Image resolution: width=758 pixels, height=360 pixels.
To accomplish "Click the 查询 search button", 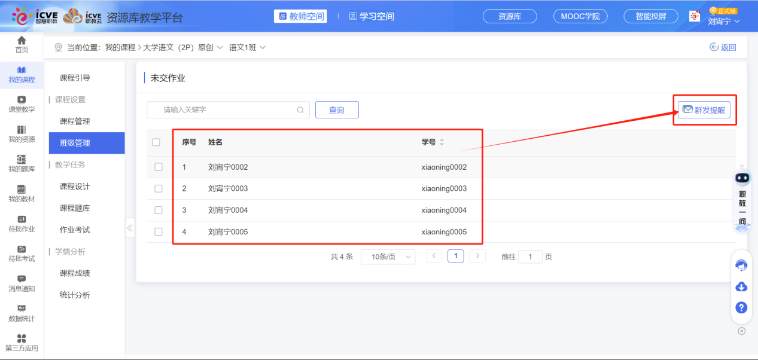I will click(337, 109).
